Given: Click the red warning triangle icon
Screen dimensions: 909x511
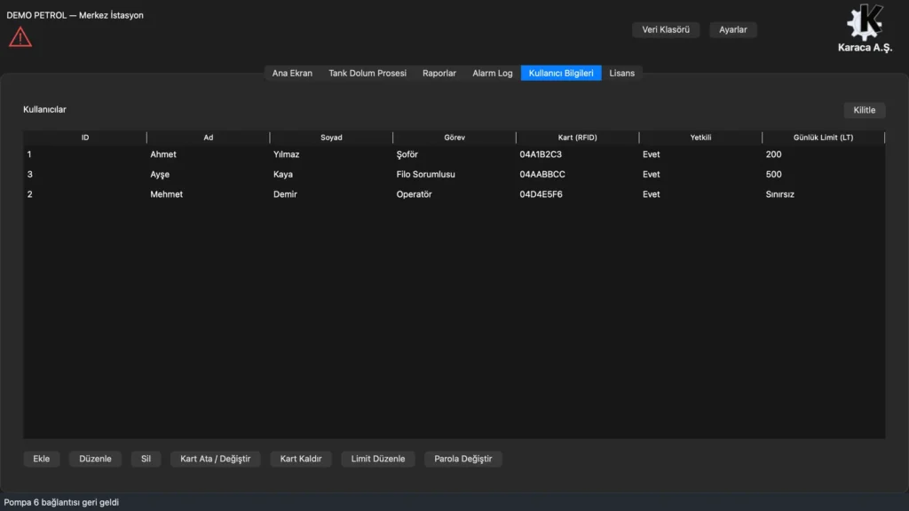Looking at the screenshot, I should click(x=20, y=37).
